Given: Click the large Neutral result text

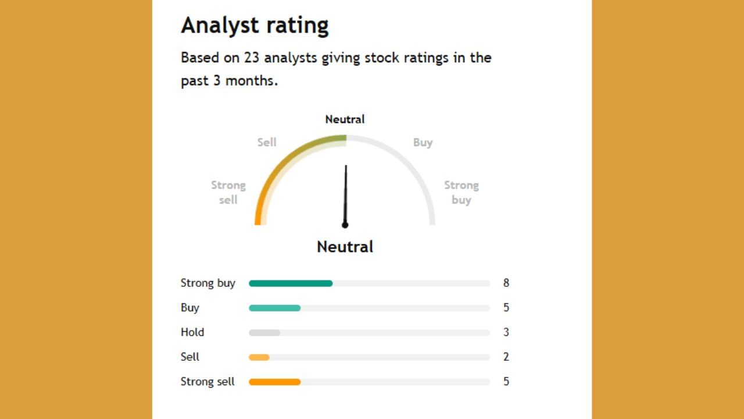Looking at the screenshot, I should pyautogui.click(x=345, y=247).
